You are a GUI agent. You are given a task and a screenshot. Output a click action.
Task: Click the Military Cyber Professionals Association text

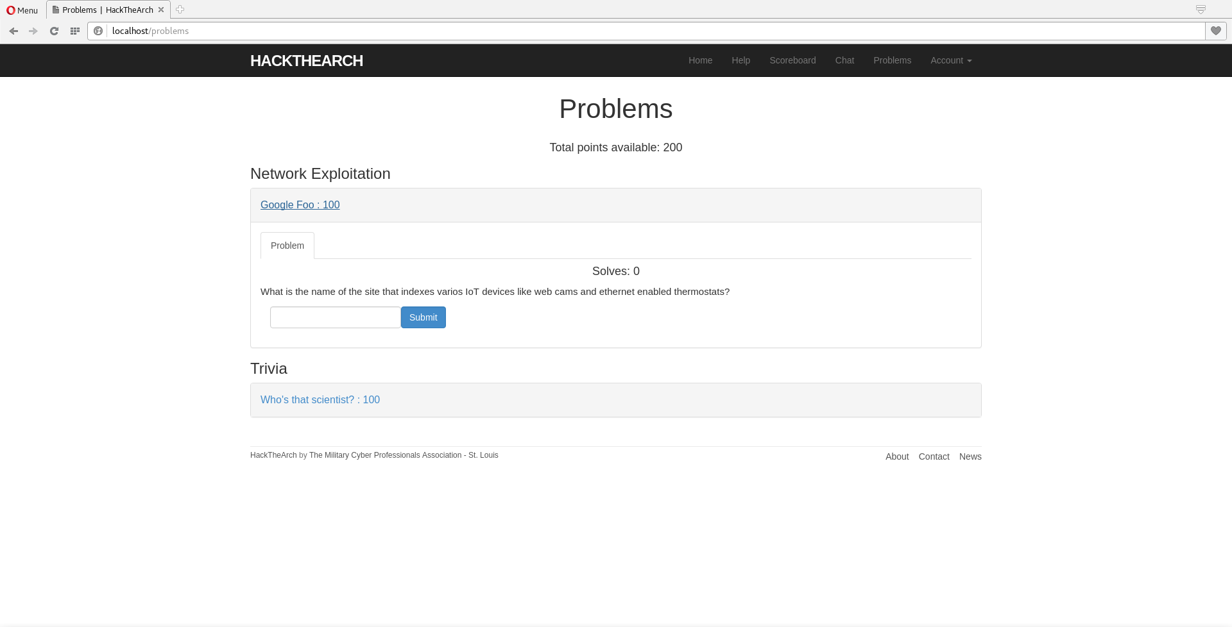click(x=404, y=455)
